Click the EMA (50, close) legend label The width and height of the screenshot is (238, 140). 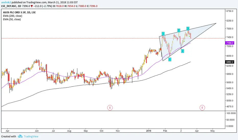pyautogui.click(x=12, y=19)
